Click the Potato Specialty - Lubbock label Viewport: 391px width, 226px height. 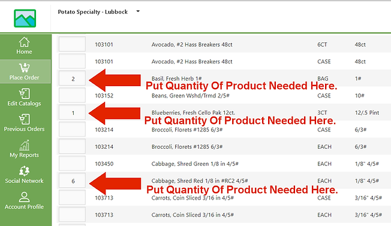(93, 12)
